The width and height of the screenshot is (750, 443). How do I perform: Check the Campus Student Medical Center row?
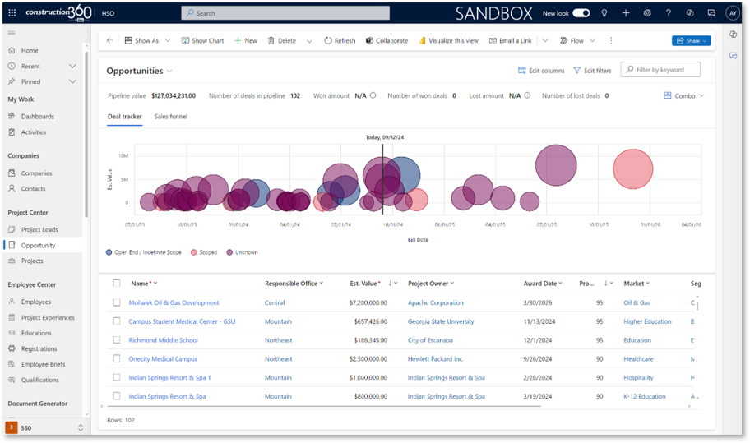(116, 321)
